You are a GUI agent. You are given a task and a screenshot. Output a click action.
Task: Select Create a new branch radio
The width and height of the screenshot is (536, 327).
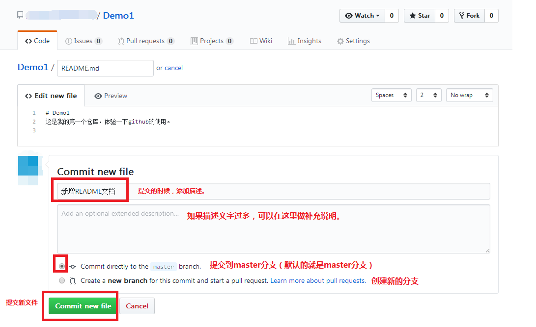[62, 280]
